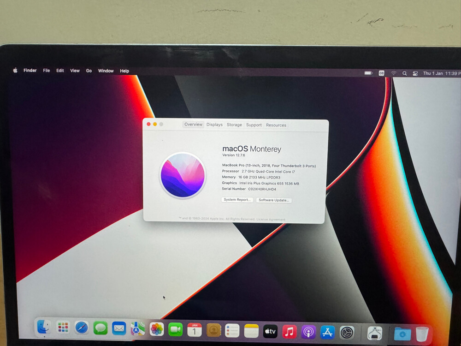The image size is (461, 346).
Task: Open Reminders from the Dock
Action: pos(232,331)
